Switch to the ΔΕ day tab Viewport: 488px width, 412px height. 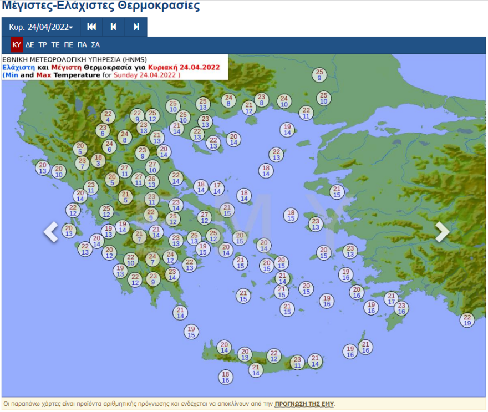click(30, 45)
